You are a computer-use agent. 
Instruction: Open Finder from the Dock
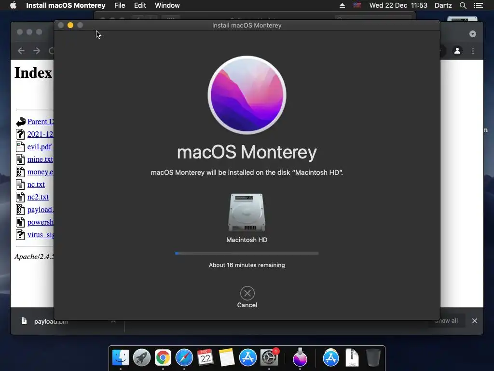121,358
